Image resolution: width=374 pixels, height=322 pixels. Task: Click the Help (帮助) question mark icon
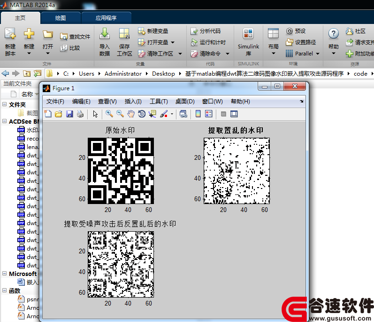point(334,33)
